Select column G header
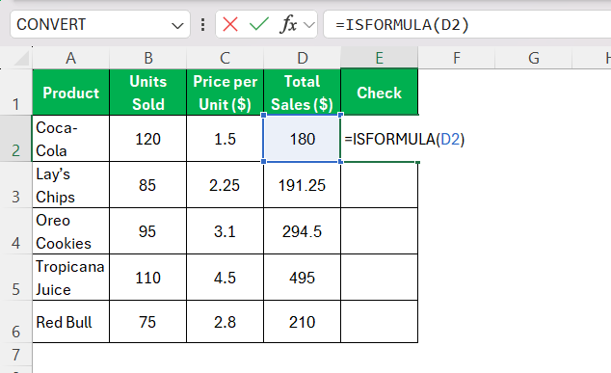This screenshot has width=611, height=373. coord(534,58)
